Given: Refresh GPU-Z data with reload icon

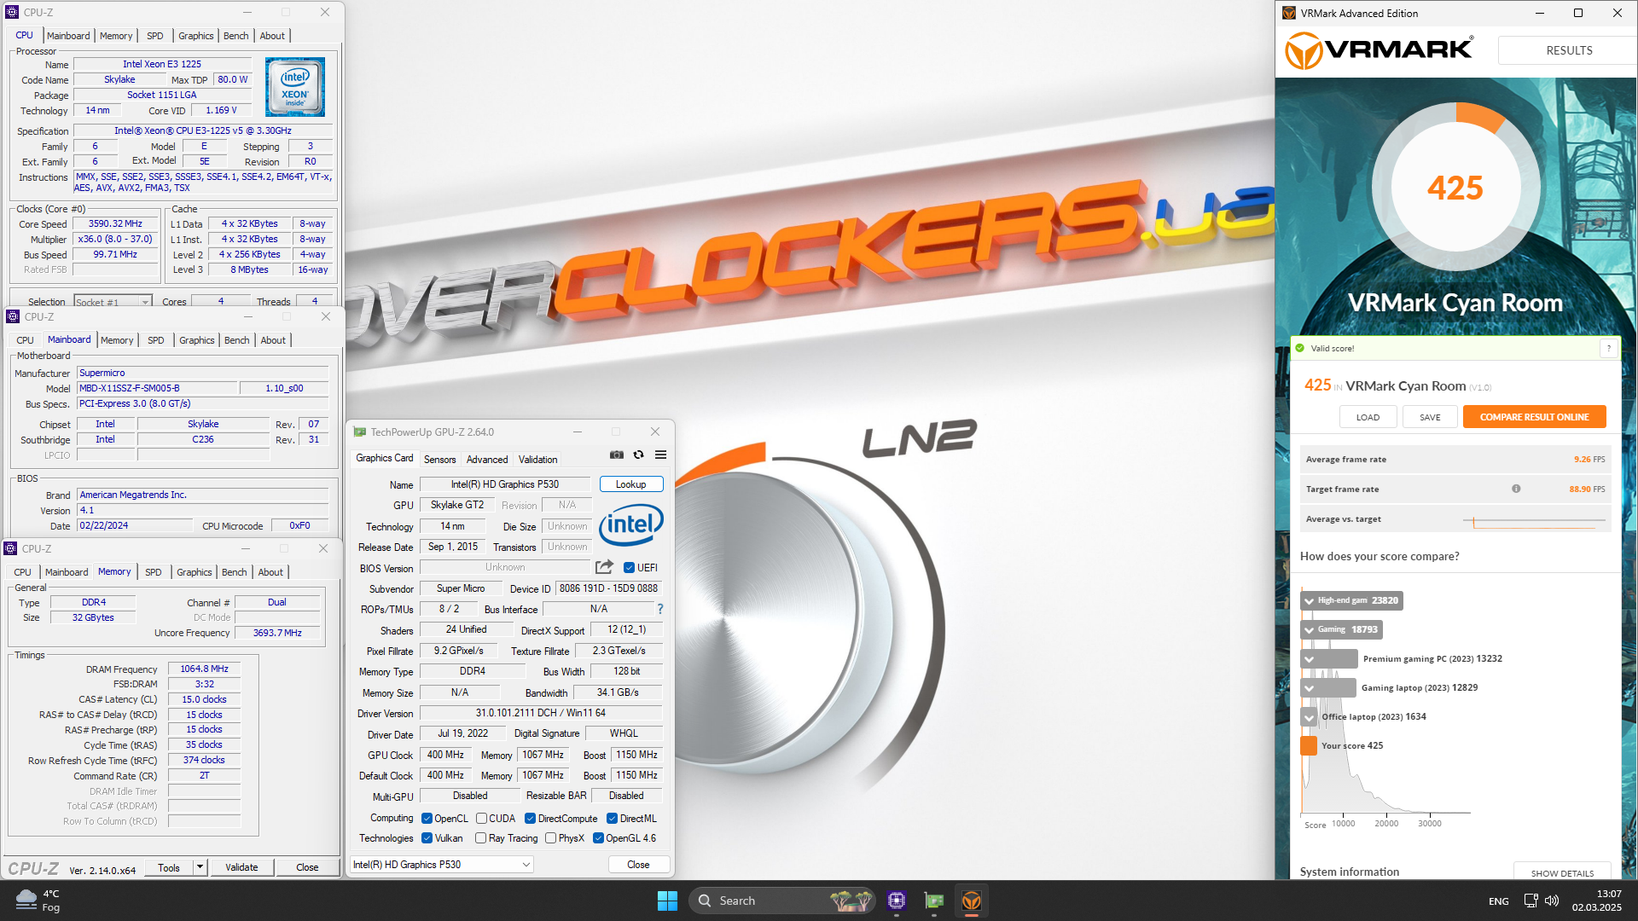Looking at the screenshot, I should pos(638,455).
